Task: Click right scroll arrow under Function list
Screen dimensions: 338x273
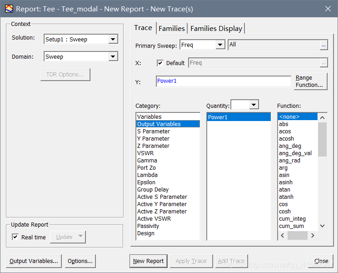Action: (313, 235)
